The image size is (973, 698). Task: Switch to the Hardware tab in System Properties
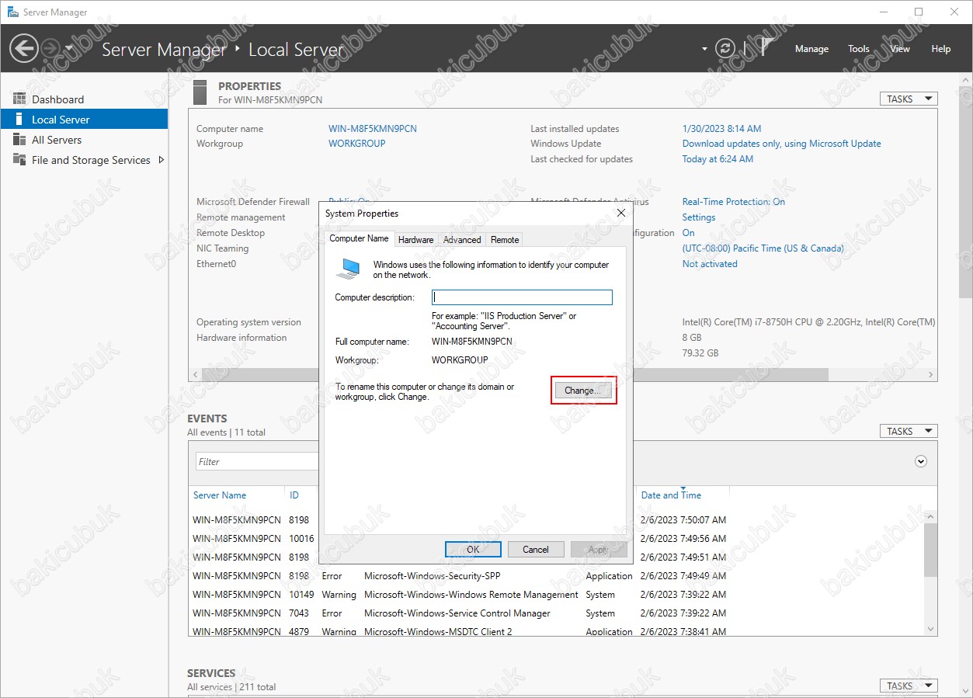click(416, 240)
